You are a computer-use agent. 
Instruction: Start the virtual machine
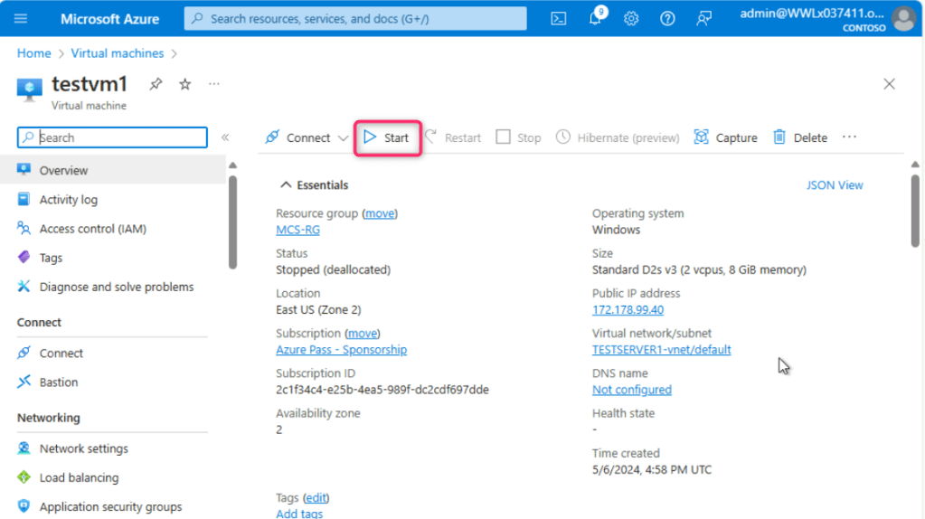pos(387,137)
